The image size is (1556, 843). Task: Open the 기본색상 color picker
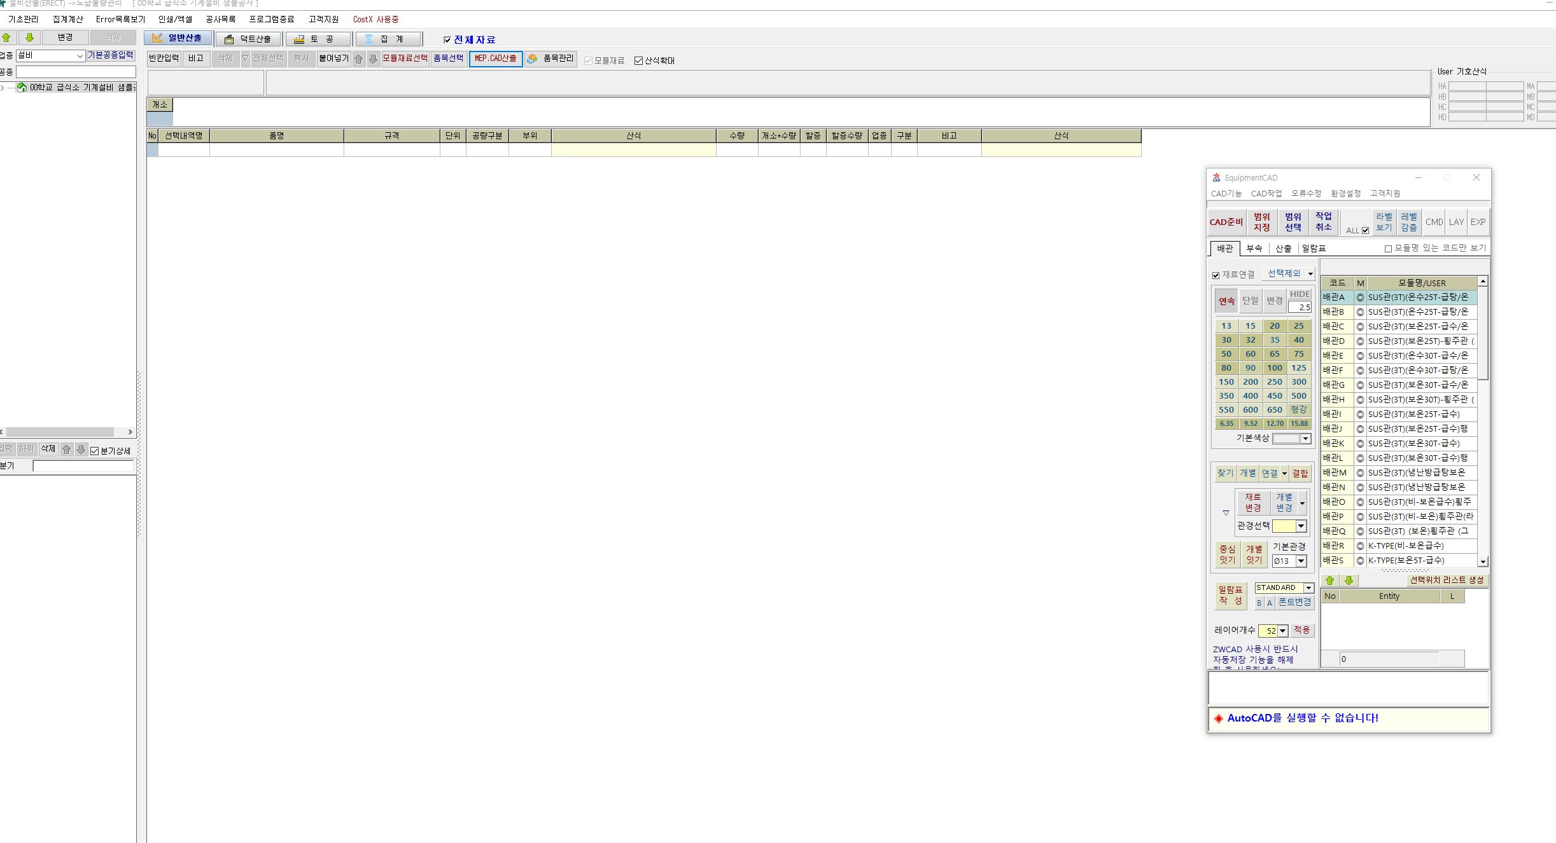[x=1305, y=439]
